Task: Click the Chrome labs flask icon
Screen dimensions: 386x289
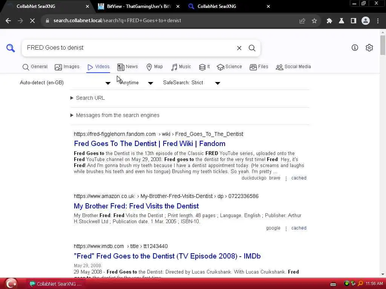Action: tap(342, 21)
